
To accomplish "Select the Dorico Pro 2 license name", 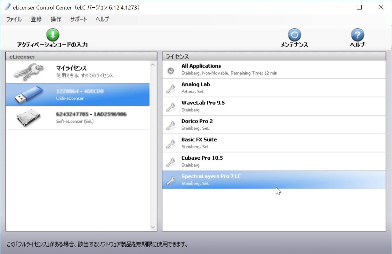I will (x=197, y=121).
